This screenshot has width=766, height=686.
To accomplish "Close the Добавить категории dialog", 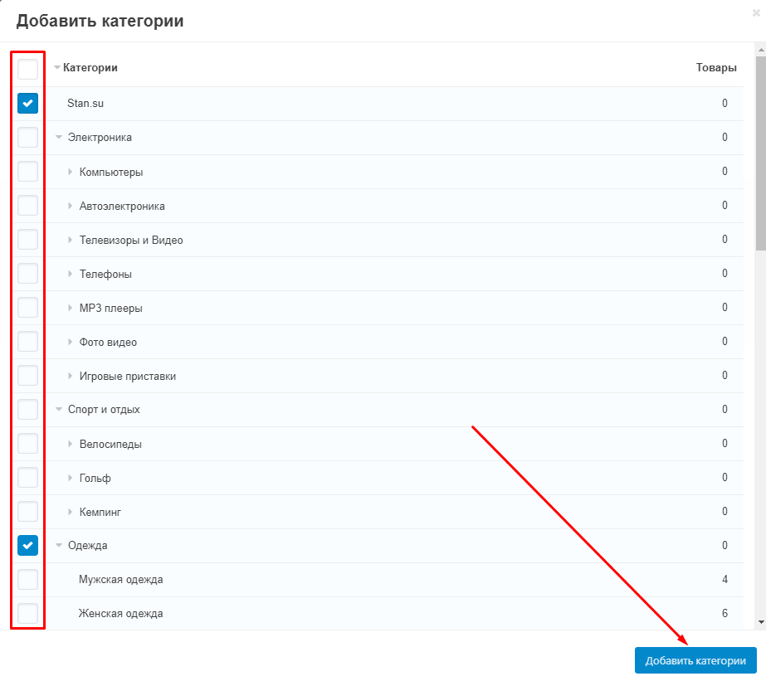I will [x=756, y=13].
